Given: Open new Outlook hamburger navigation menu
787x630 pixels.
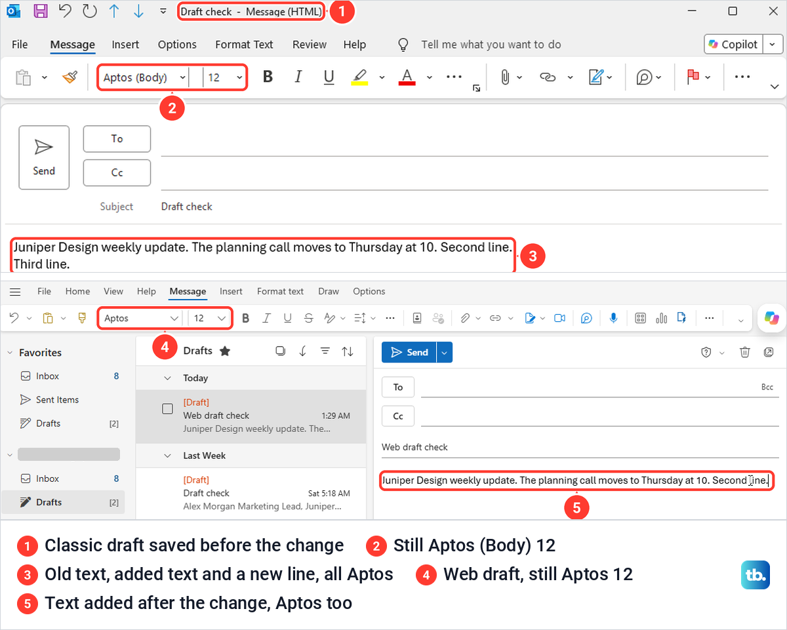Looking at the screenshot, I should click(15, 292).
